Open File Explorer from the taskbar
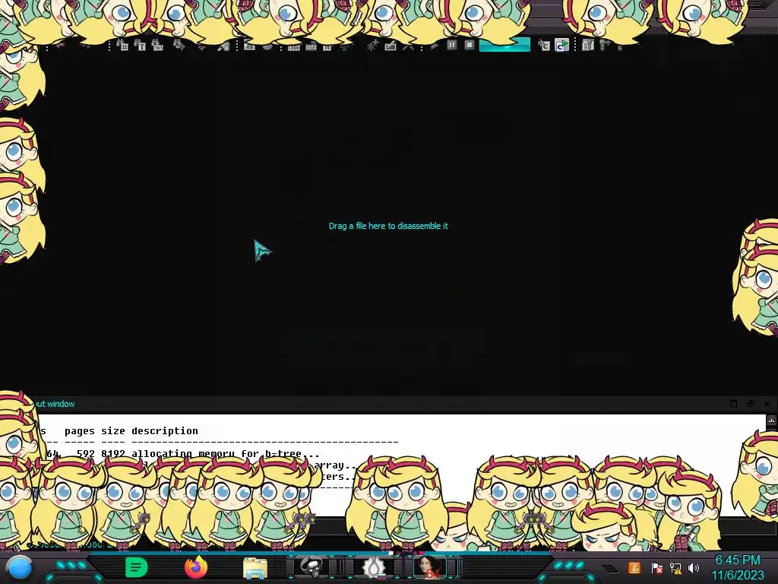778x584 pixels. tap(255, 568)
